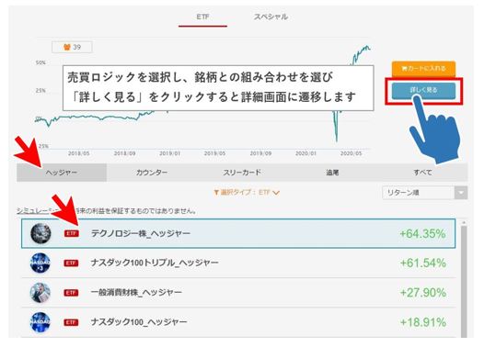The image size is (484, 347).
Task: Select the 追尾 logic tab
Action: [x=332, y=173]
